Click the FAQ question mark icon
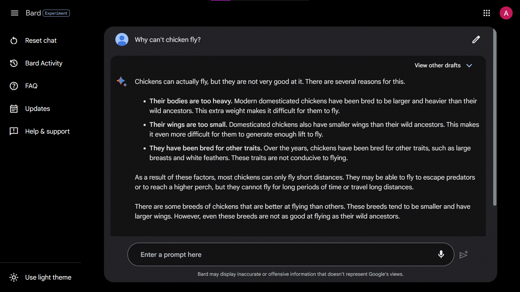The width and height of the screenshot is (520, 292). click(14, 86)
